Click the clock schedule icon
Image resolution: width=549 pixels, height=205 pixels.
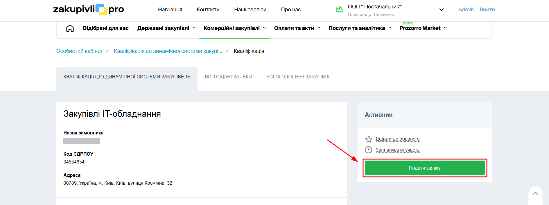pyautogui.click(x=368, y=150)
